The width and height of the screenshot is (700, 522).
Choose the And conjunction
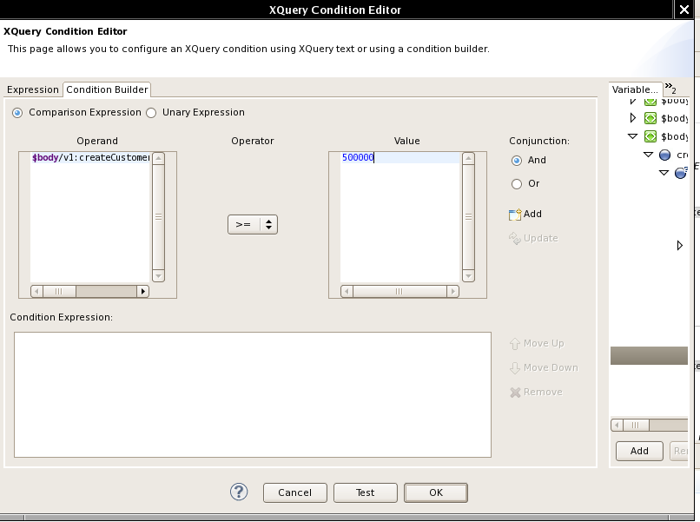tap(517, 161)
